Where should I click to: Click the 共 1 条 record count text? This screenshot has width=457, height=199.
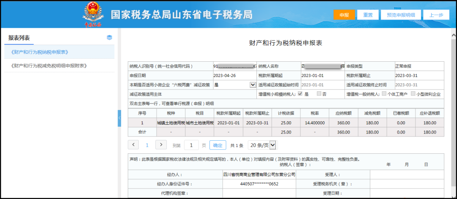237,145
